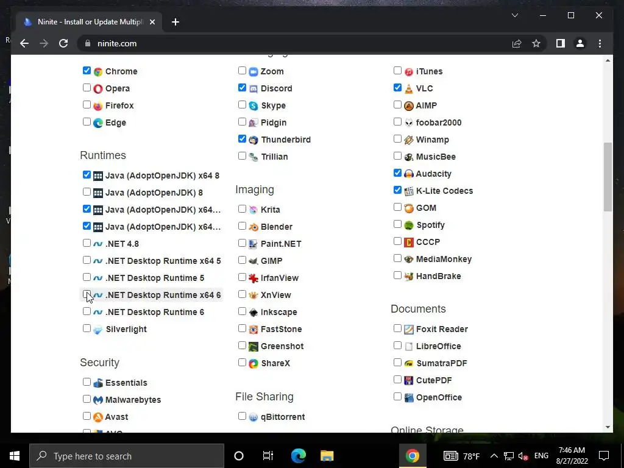
Task: Click the CCCP red icon
Action: [409, 243]
